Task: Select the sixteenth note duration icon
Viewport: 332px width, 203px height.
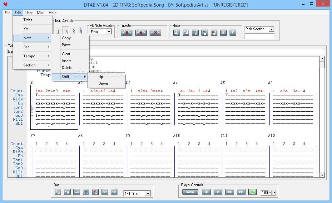Action: pos(73,31)
